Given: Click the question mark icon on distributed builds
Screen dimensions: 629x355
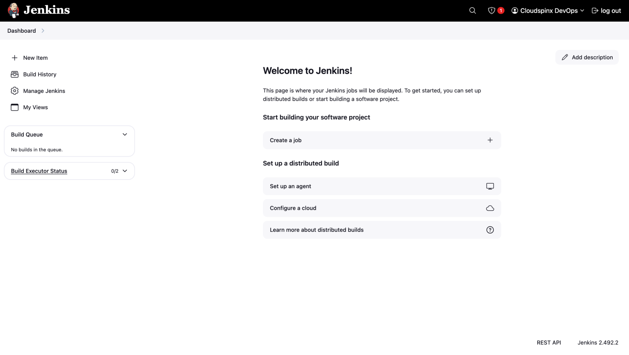Looking at the screenshot, I should click(x=490, y=229).
